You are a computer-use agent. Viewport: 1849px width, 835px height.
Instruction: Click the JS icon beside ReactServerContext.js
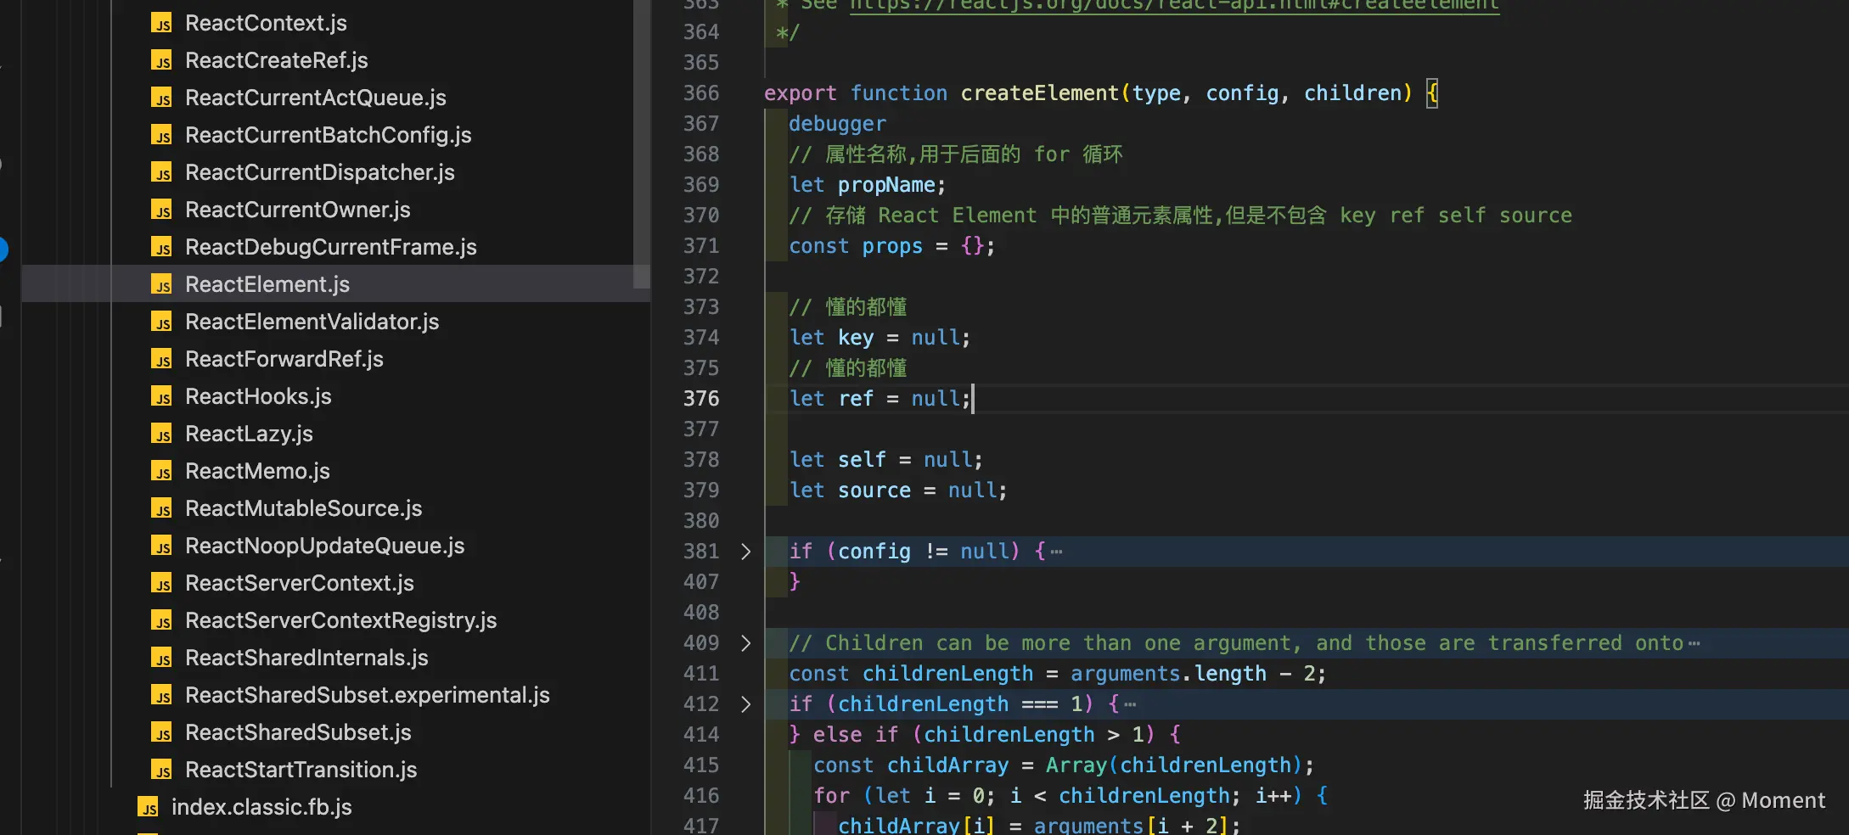[161, 583]
